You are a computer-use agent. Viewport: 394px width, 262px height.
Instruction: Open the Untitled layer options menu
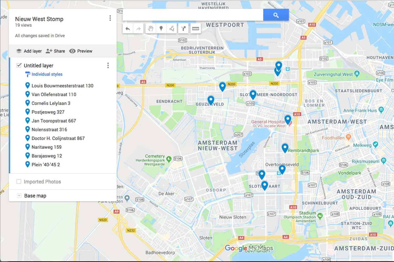[108, 65]
